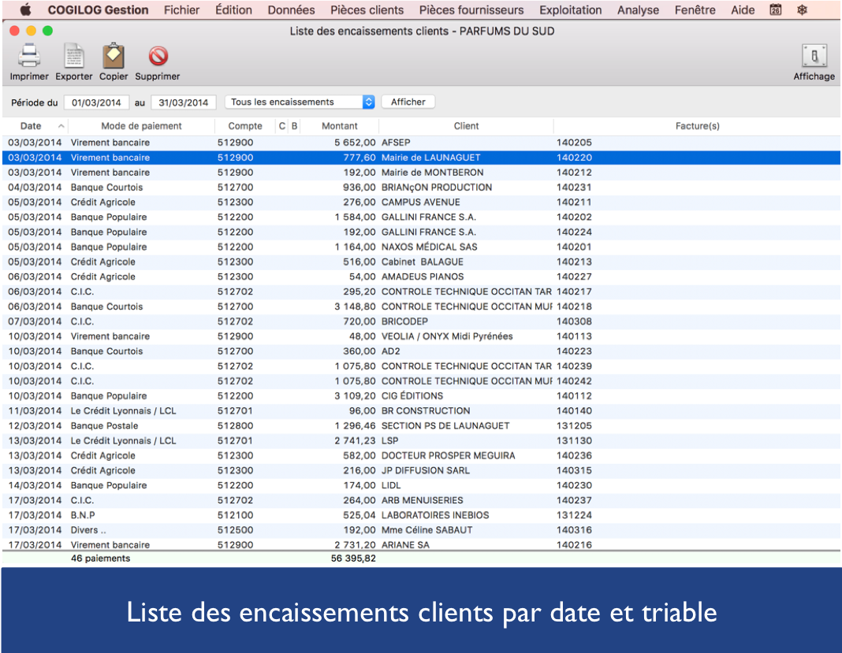Screen dimensions: 842x653
Task: Select the Mairie de MONTBERON row
Action: click(x=421, y=173)
